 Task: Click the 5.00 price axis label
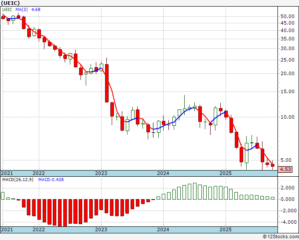coord(286,160)
